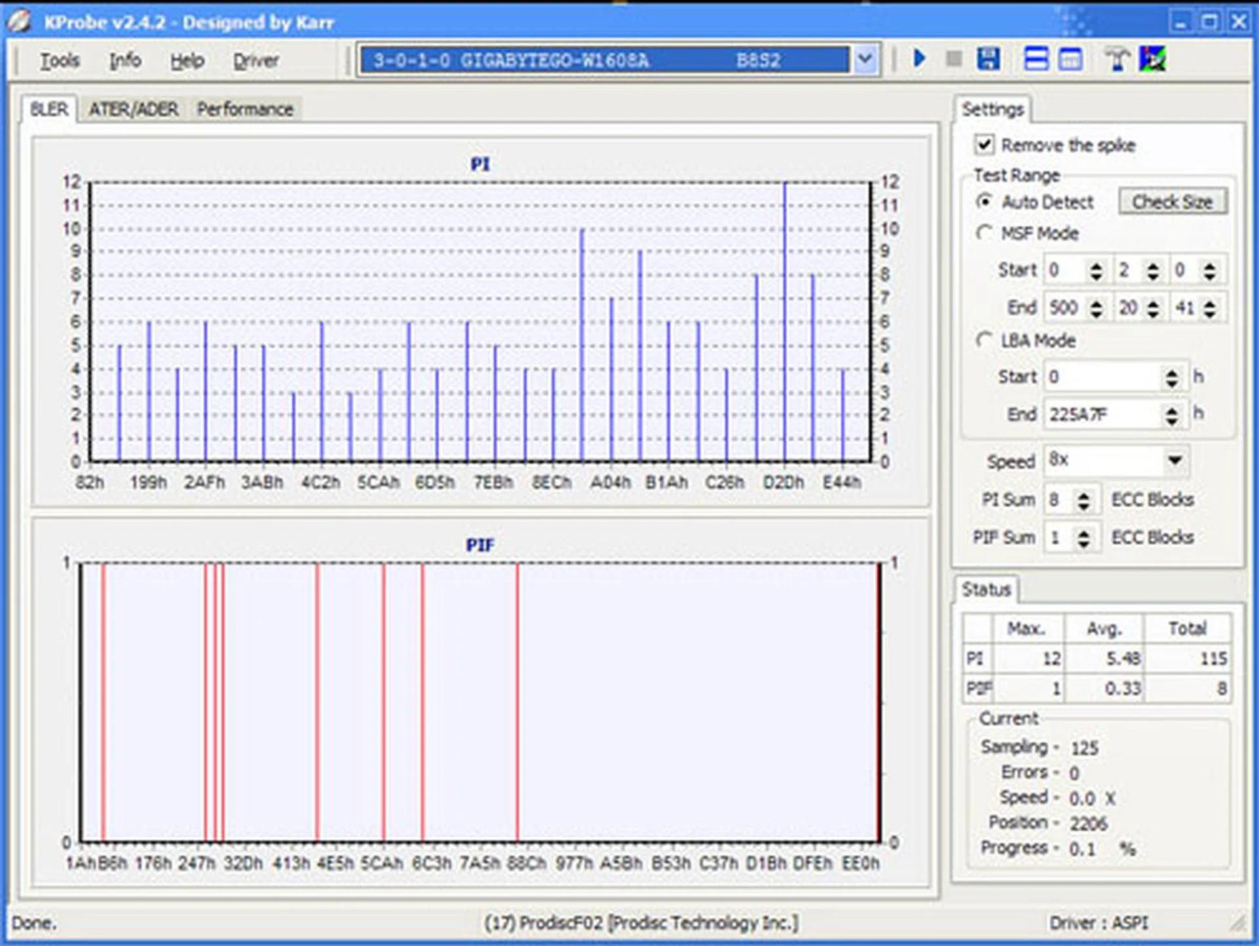Open the Tools menu
The width and height of the screenshot is (1259, 946).
[x=59, y=60]
